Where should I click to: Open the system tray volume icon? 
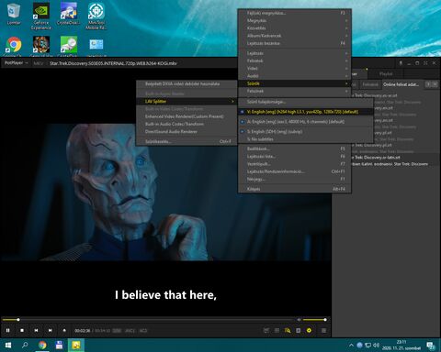376,346
